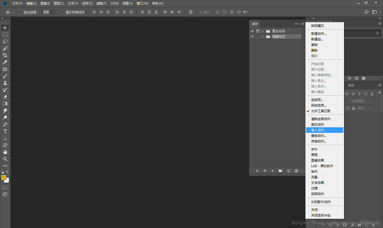383x228 pixels.
Task: Open the workspace switcher dropdown
Action: (x=376, y=12)
